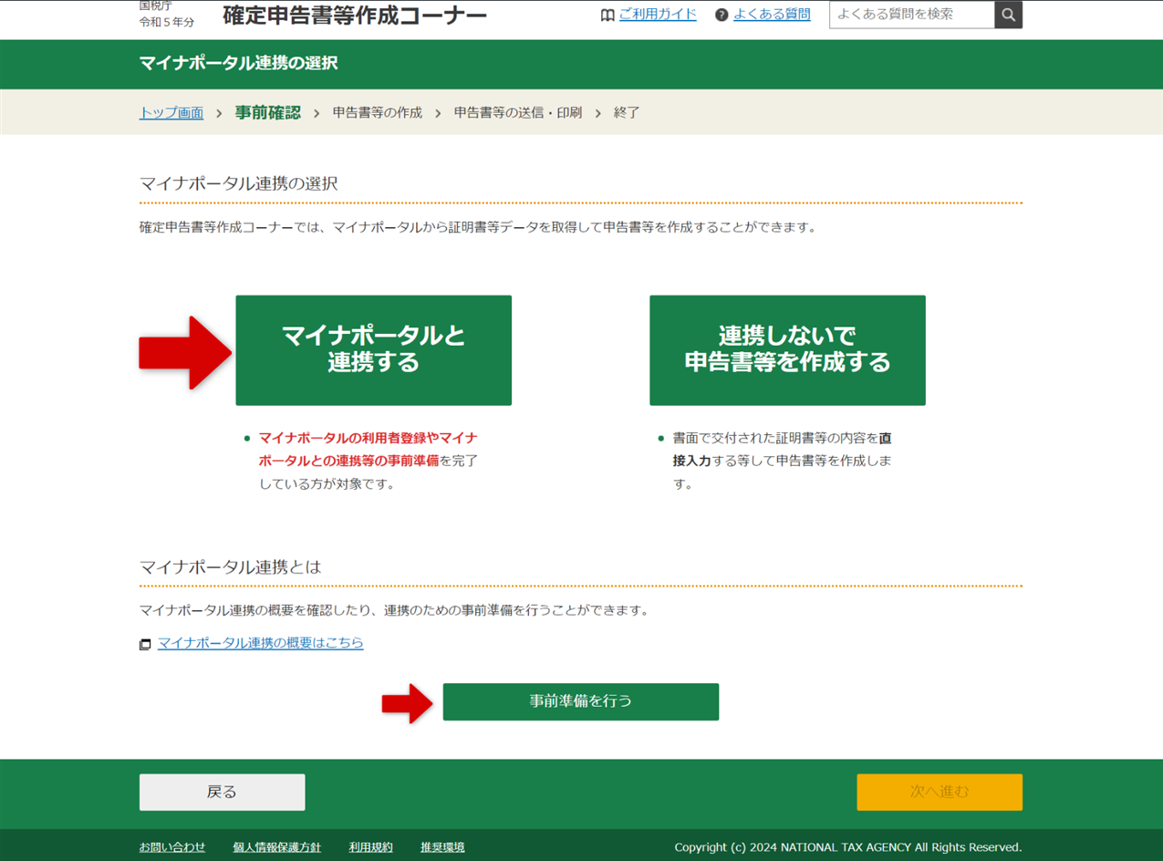Click the 事前準備を行う button
Viewport: 1163px width, 861px height.
pyautogui.click(x=580, y=701)
